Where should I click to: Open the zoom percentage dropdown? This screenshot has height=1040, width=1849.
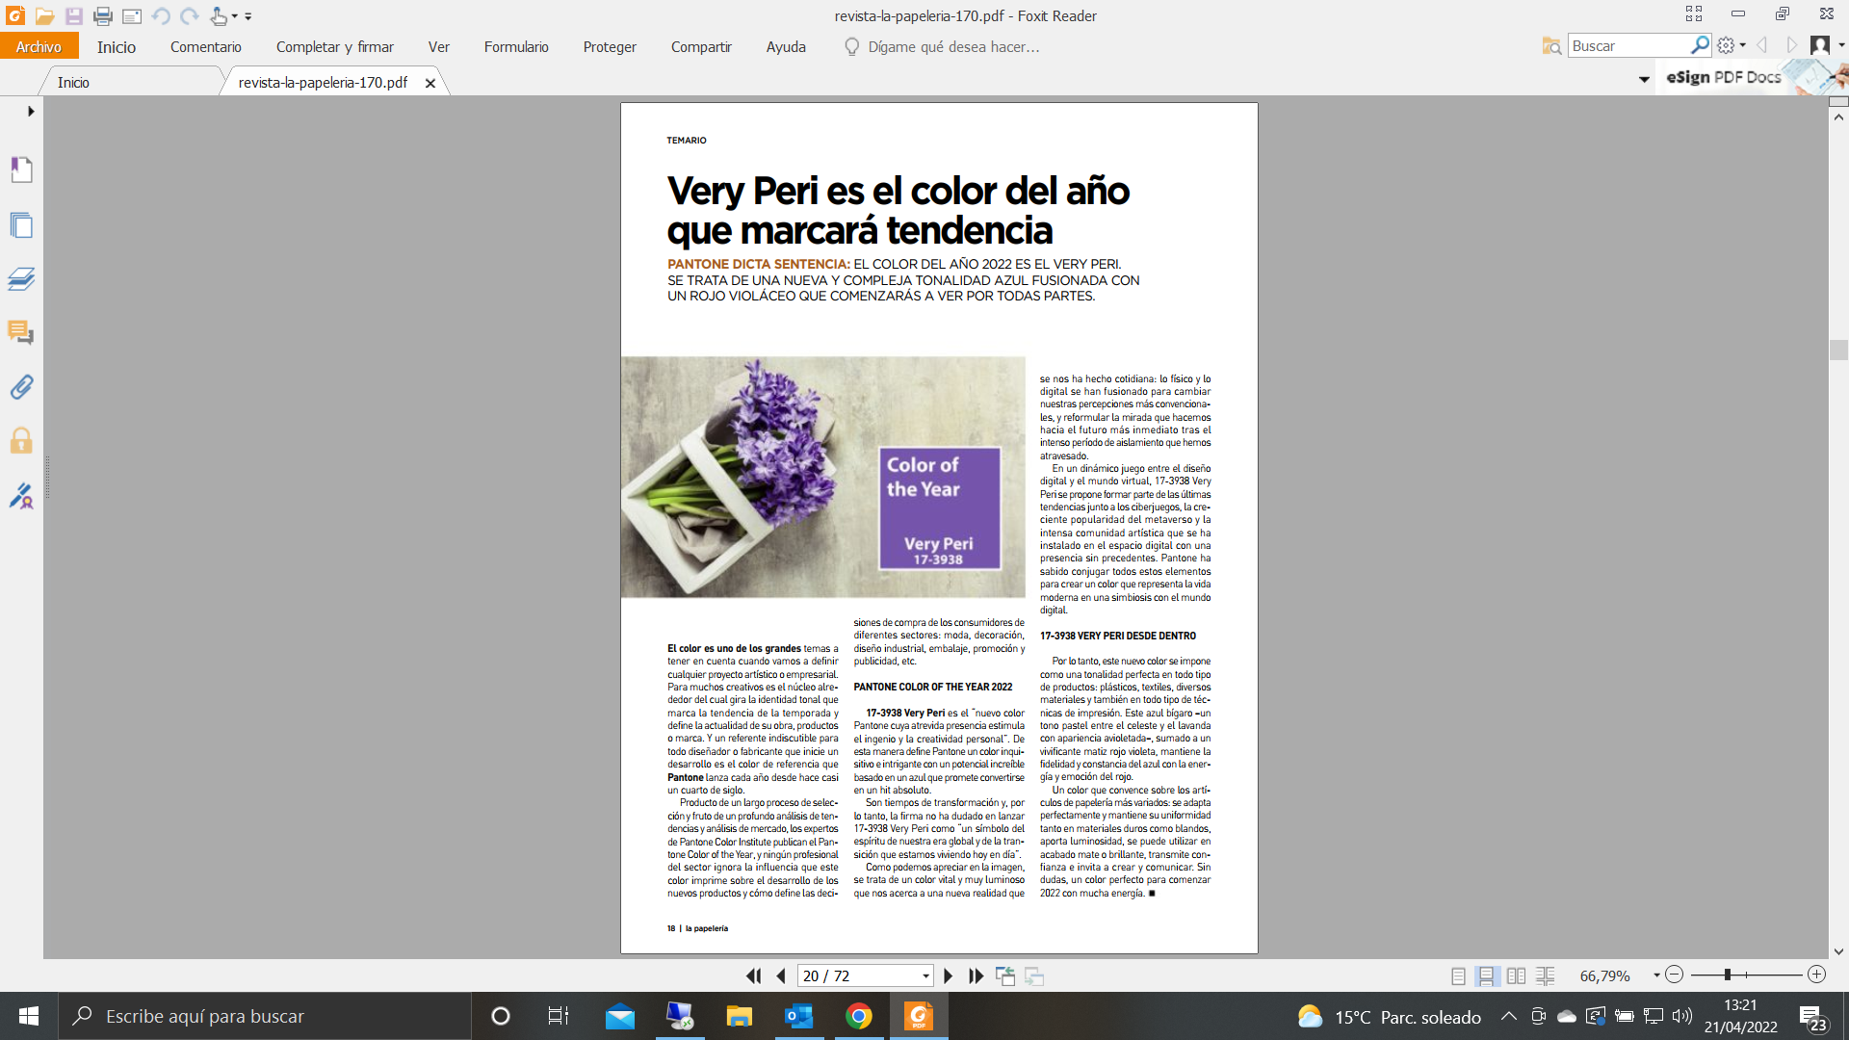1656,975
